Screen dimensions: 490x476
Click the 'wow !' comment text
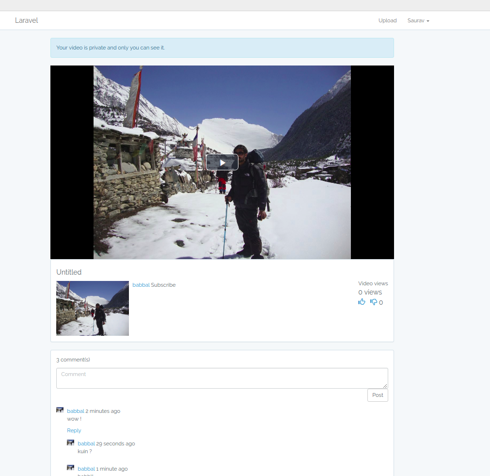74,419
